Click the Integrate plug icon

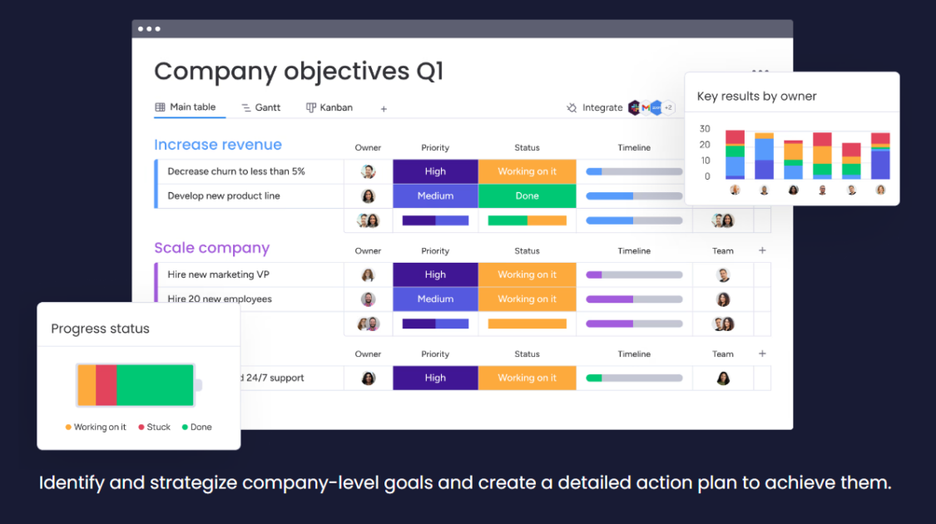point(572,108)
